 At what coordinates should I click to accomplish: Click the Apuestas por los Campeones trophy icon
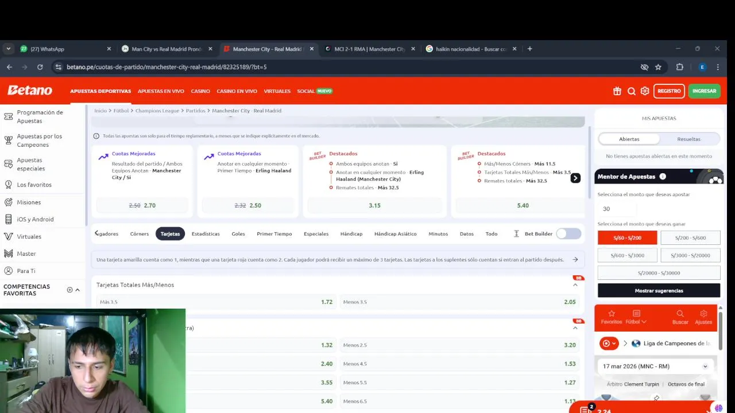click(9, 141)
